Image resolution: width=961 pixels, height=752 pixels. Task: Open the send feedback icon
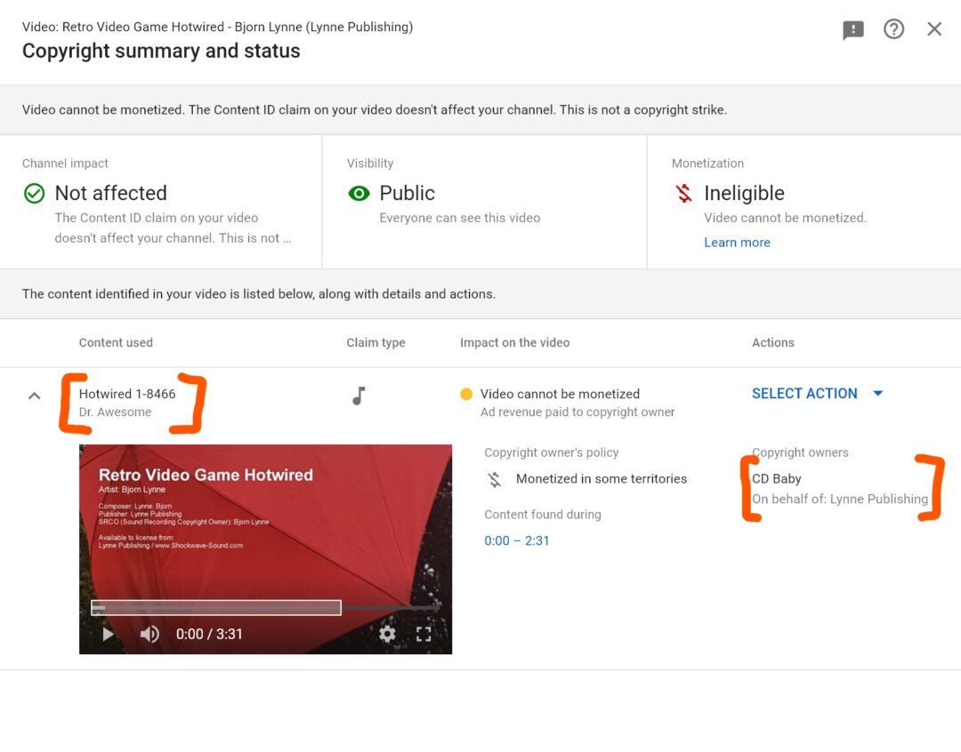(x=852, y=28)
